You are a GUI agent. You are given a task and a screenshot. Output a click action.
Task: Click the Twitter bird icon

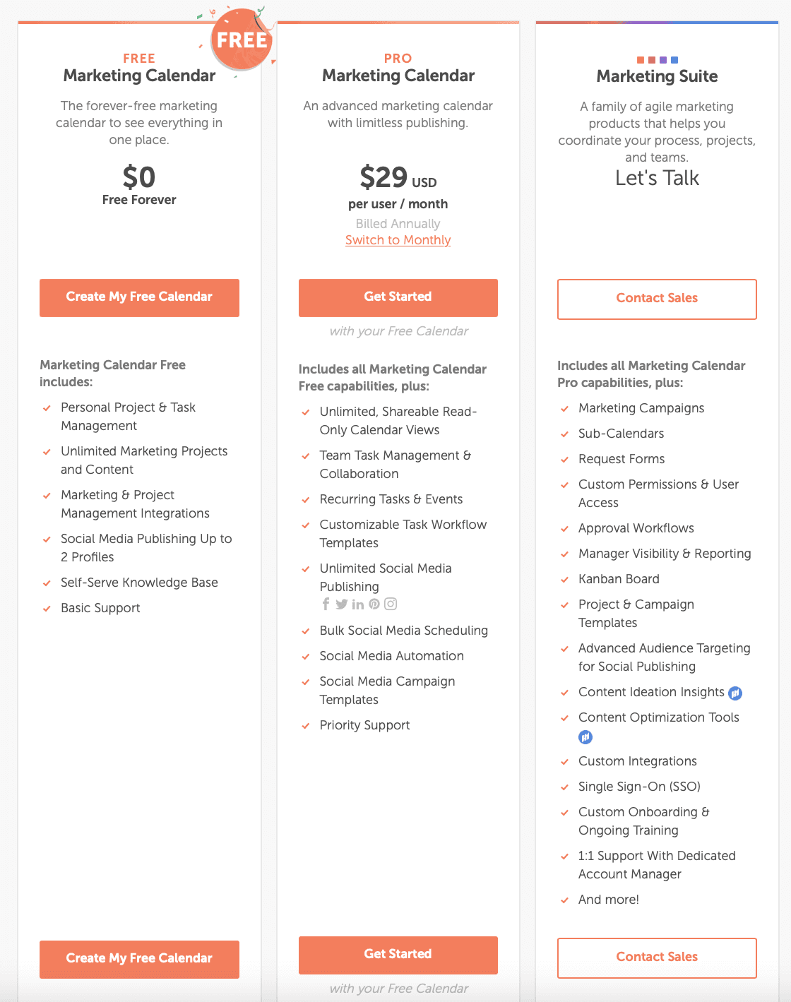coord(342,604)
